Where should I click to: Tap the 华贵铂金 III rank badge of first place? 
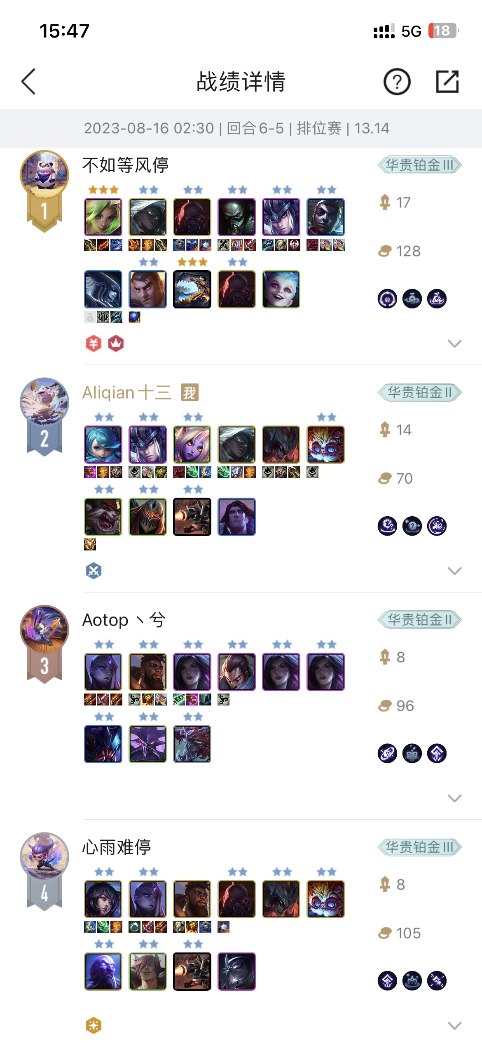coord(419,165)
